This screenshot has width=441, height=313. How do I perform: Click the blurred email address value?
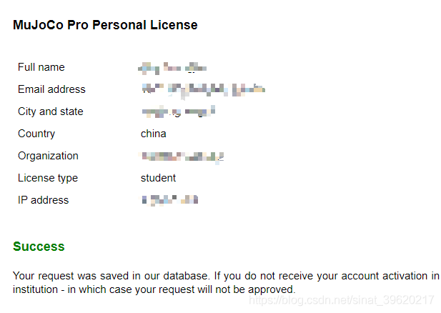[203, 90]
